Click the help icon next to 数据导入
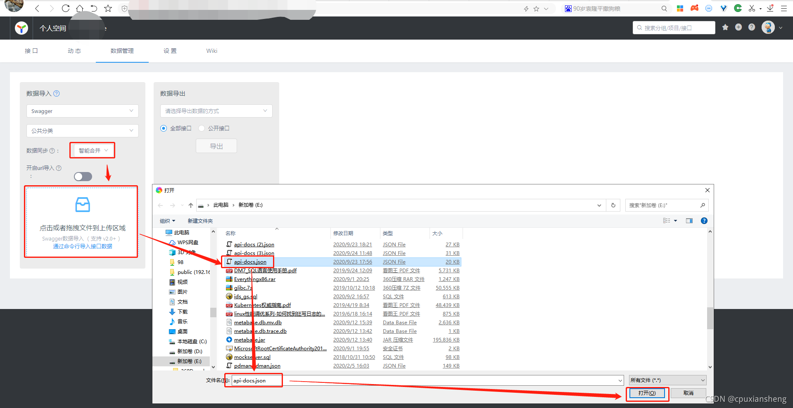 (57, 94)
